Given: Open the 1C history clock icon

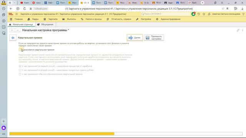Looking at the screenshot, I should click(x=199, y=14).
